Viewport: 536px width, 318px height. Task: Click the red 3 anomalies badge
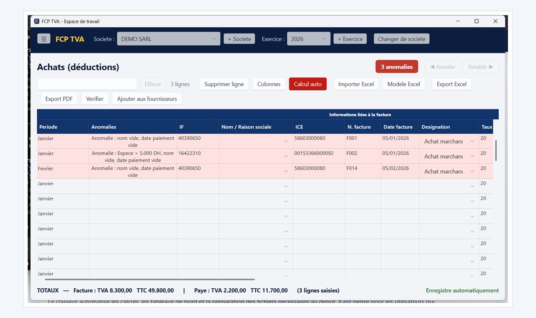pos(397,67)
